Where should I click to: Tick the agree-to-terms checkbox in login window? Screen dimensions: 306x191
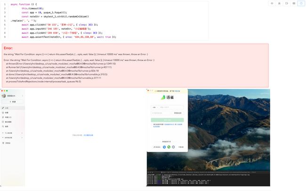[152, 124]
